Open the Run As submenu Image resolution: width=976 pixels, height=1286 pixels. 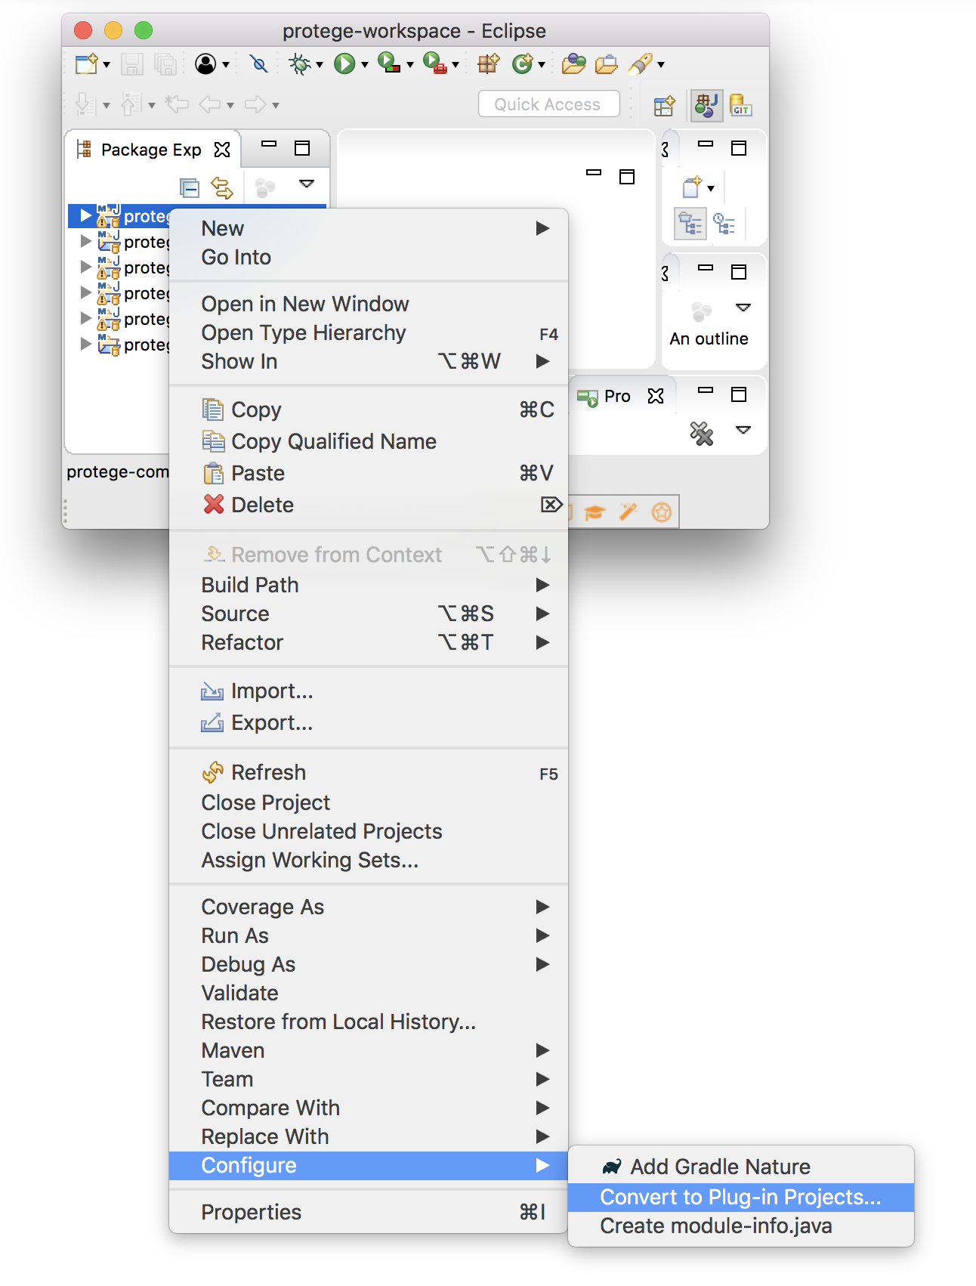[369, 935]
